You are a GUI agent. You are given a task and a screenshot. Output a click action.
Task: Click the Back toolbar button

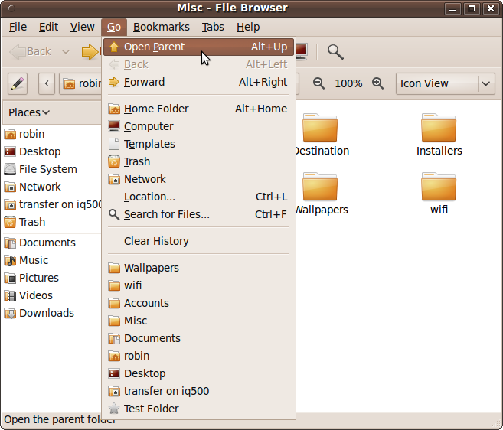(31, 51)
